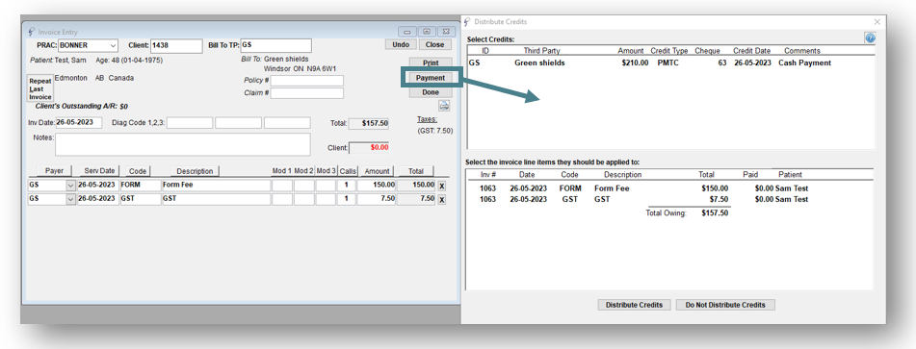Click the invoice Total $157.50 box
The height and width of the screenshot is (349, 916).
click(x=369, y=123)
